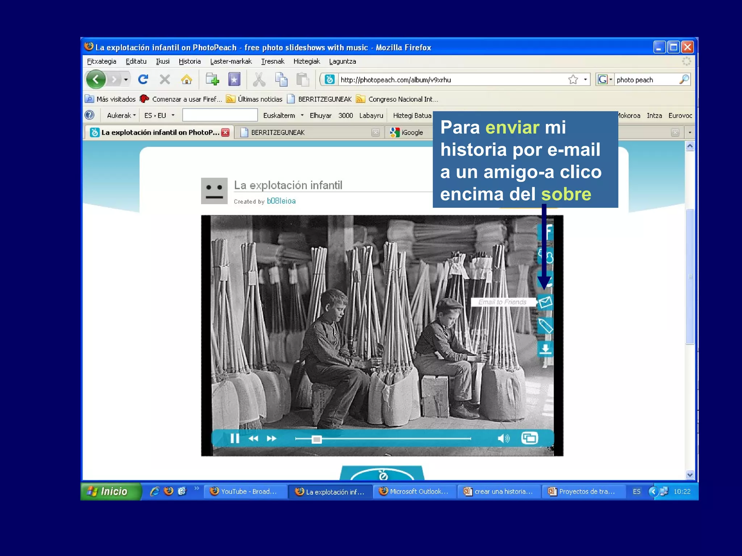
Task: Open the Ikusi menu
Action: 163,61
